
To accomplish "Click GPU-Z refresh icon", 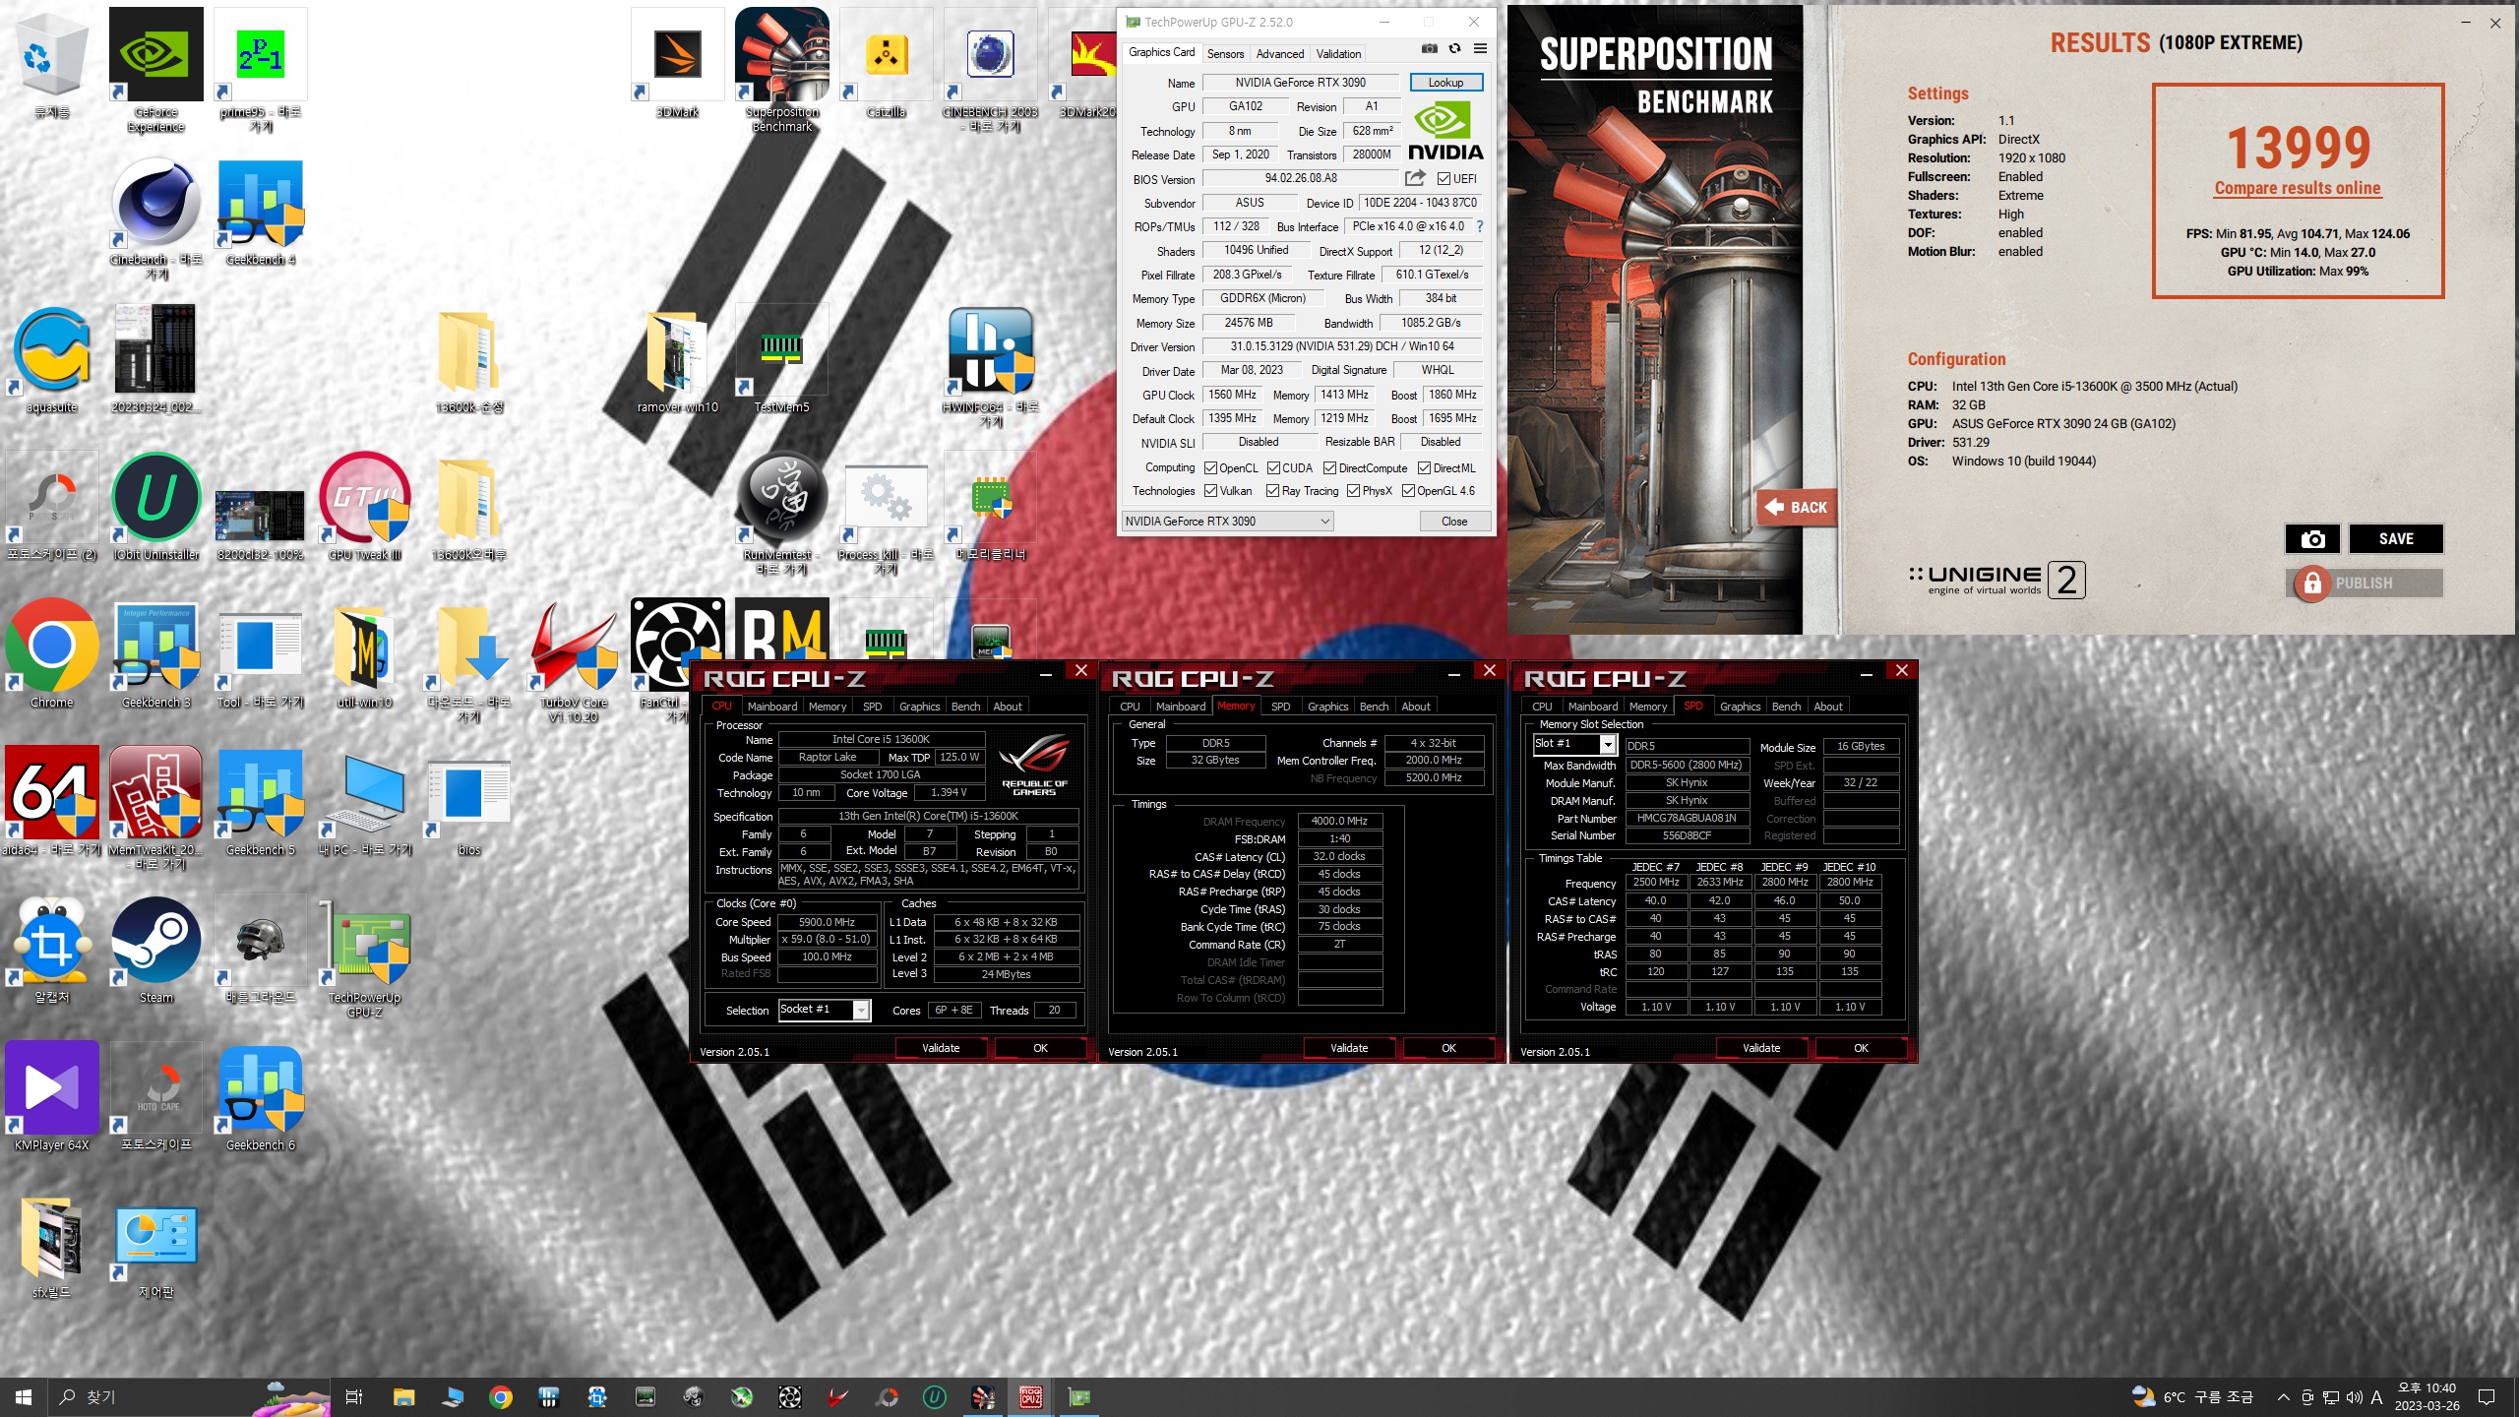I will tap(1454, 49).
